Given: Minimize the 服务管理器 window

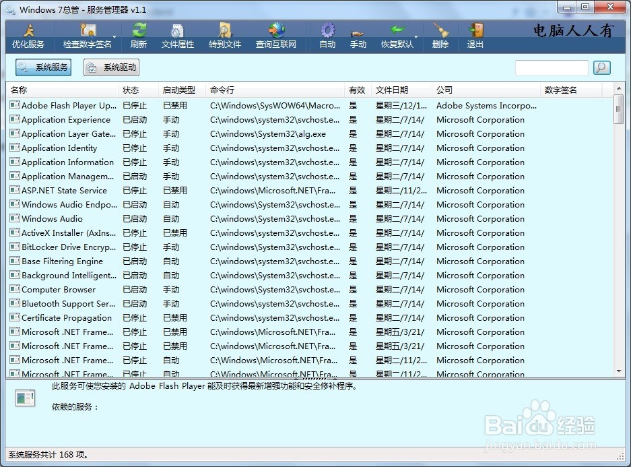Looking at the screenshot, I should 567,7.
